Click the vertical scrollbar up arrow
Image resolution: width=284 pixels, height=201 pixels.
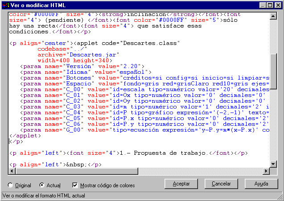[x=273, y=16]
